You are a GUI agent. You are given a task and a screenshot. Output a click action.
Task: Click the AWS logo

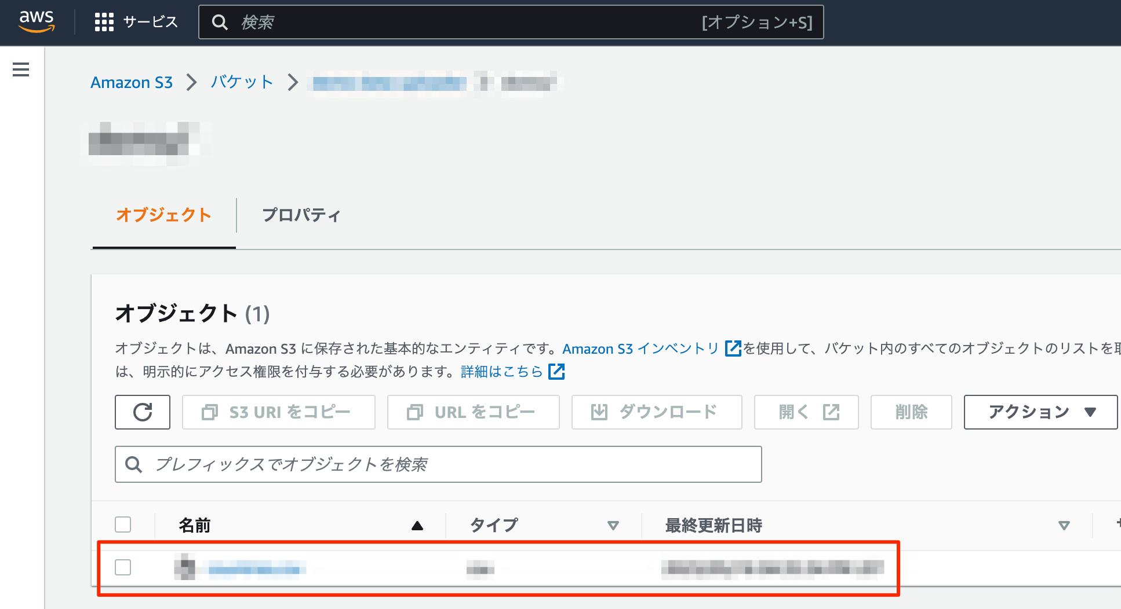point(36,21)
